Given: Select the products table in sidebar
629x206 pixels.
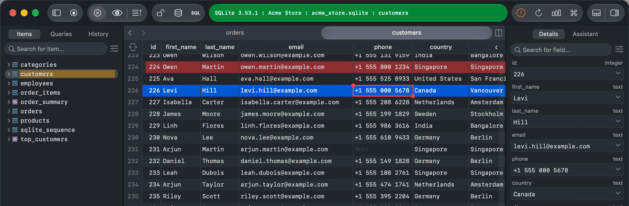Looking at the screenshot, I should pyautogui.click(x=35, y=120).
